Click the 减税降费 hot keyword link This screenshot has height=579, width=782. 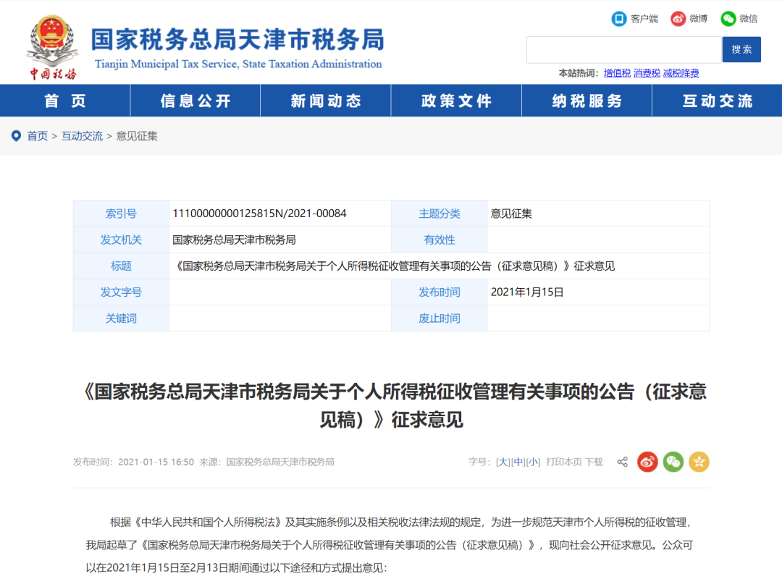pos(681,73)
